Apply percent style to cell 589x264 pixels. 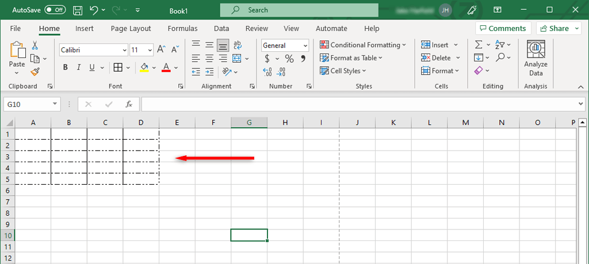coord(289,59)
